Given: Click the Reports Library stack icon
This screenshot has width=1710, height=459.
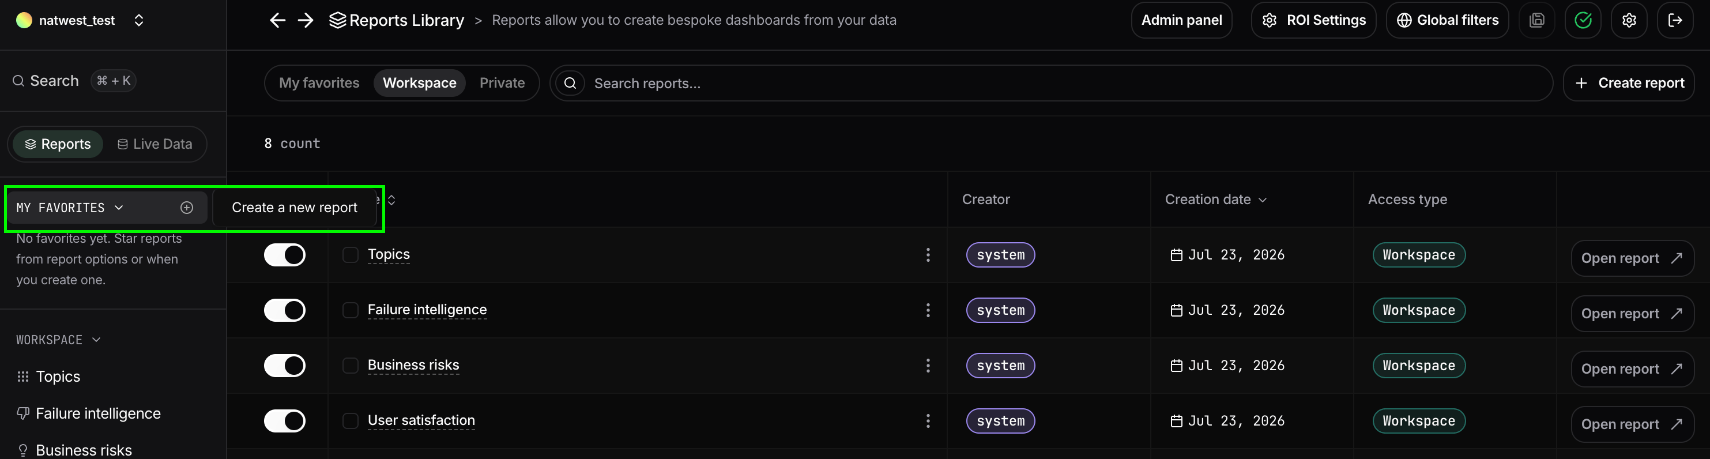Looking at the screenshot, I should point(338,21).
